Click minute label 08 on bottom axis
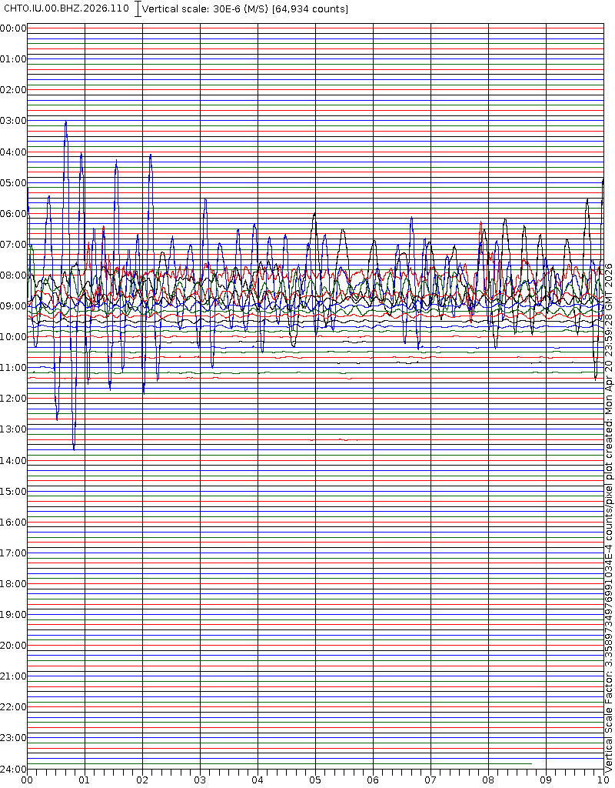Viewport: 615px width, 788px height. tap(488, 780)
